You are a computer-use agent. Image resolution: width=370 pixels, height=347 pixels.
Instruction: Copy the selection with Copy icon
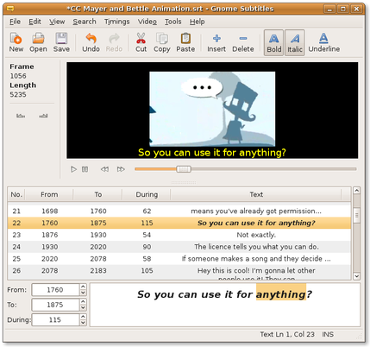click(162, 39)
